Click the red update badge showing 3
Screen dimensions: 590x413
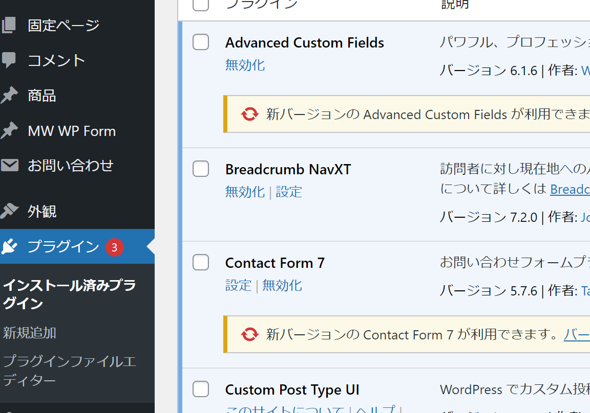(x=114, y=247)
